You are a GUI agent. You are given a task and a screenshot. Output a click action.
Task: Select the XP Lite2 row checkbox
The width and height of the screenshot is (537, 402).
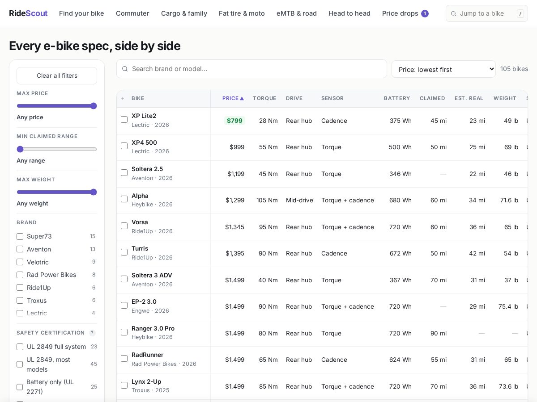[x=124, y=120]
